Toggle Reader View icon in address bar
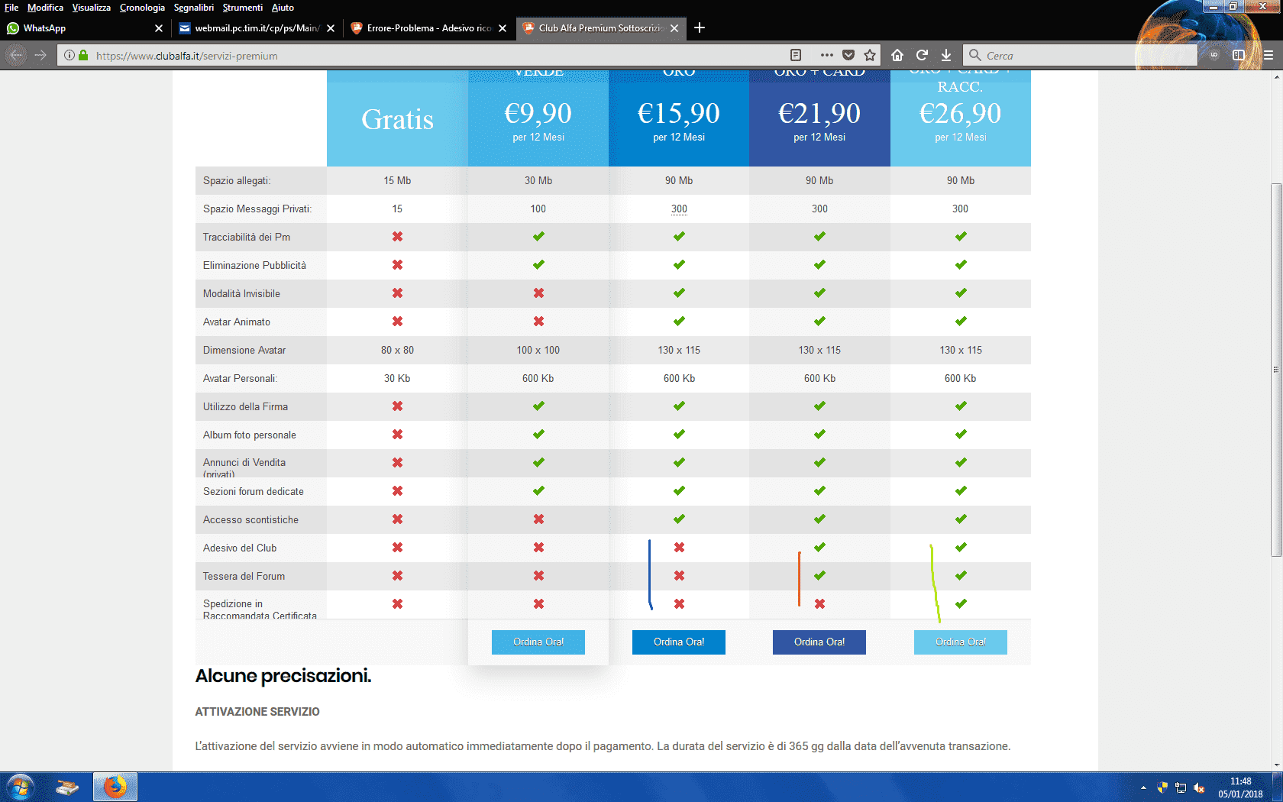1283x802 pixels. click(796, 55)
